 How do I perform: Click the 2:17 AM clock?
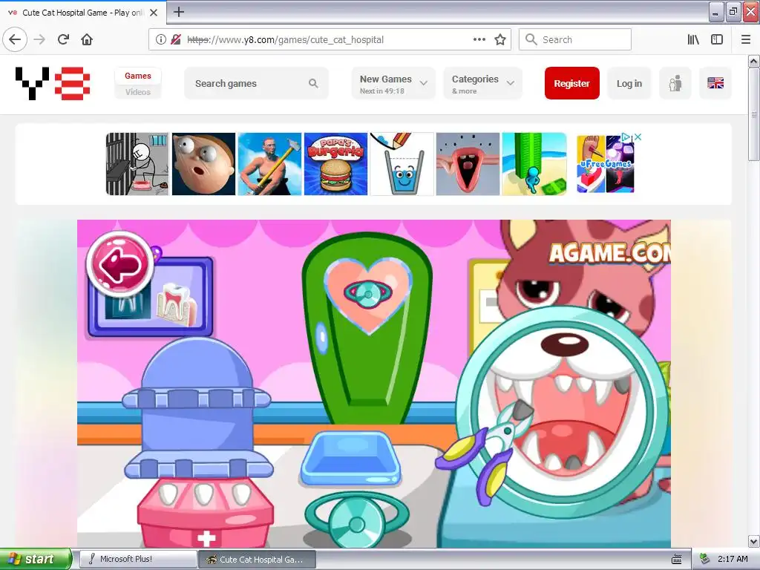[733, 559]
